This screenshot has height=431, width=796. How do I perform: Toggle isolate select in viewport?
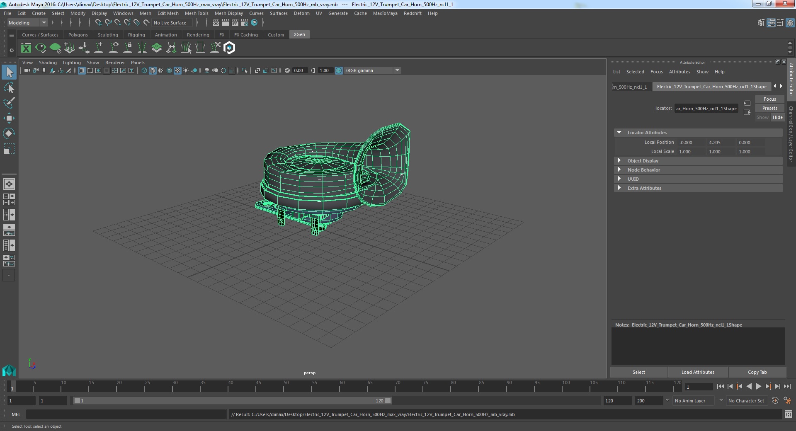click(x=245, y=70)
